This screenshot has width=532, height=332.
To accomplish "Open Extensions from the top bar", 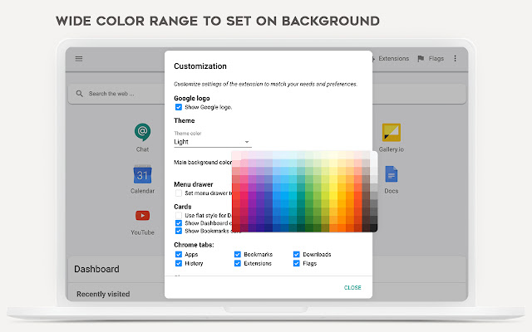I will coord(389,59).
